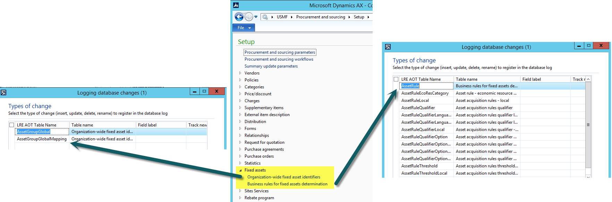Click the Forward navigation arrow
The height and width of the screenshot is (202, 612).
249,17
